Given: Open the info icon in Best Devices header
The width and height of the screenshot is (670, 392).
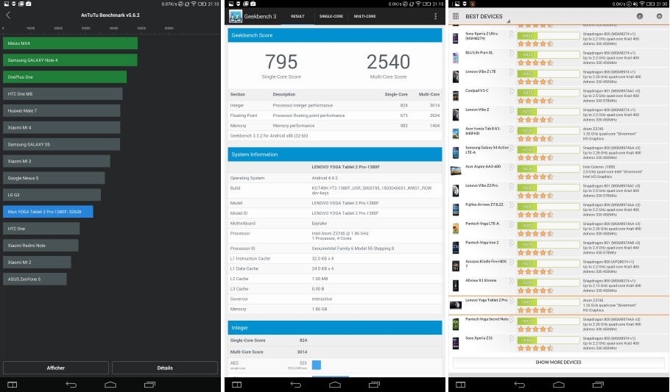Looking at the screenshot, I should tap(640, 16).
